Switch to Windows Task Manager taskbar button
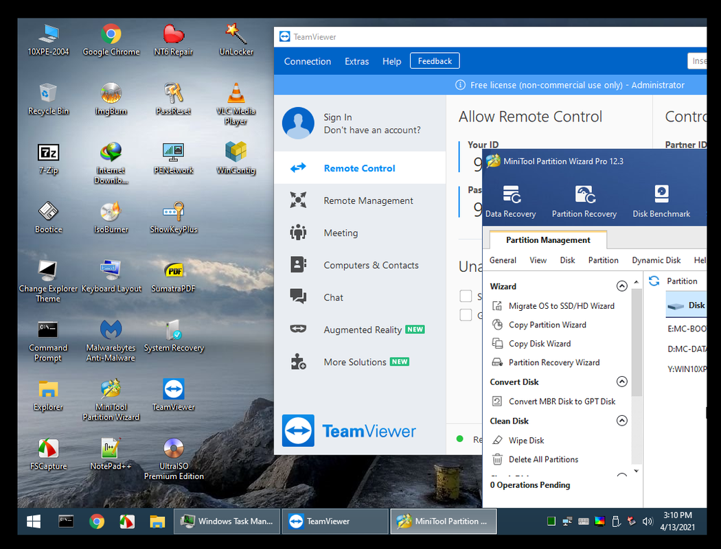 pos(227,521)
